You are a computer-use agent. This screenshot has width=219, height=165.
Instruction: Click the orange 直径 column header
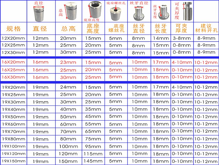click(x=40, y=29)
